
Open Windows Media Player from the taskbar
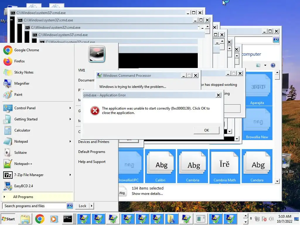point(54,219)
